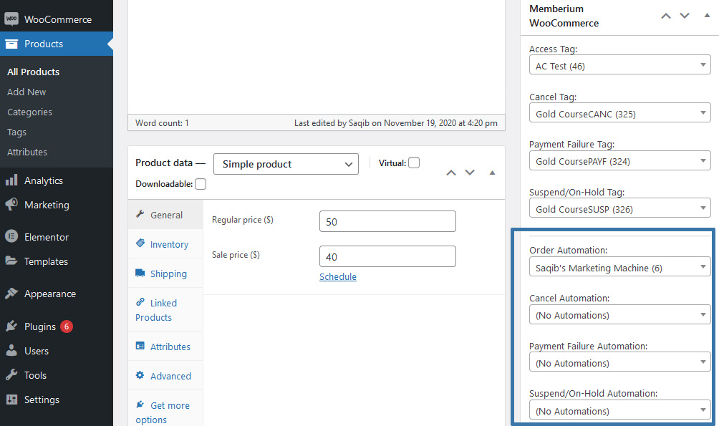This screenshot has height=426, width=719.
Task: Open the Payment Failure Tag dropdown
Action: [620, 161]
